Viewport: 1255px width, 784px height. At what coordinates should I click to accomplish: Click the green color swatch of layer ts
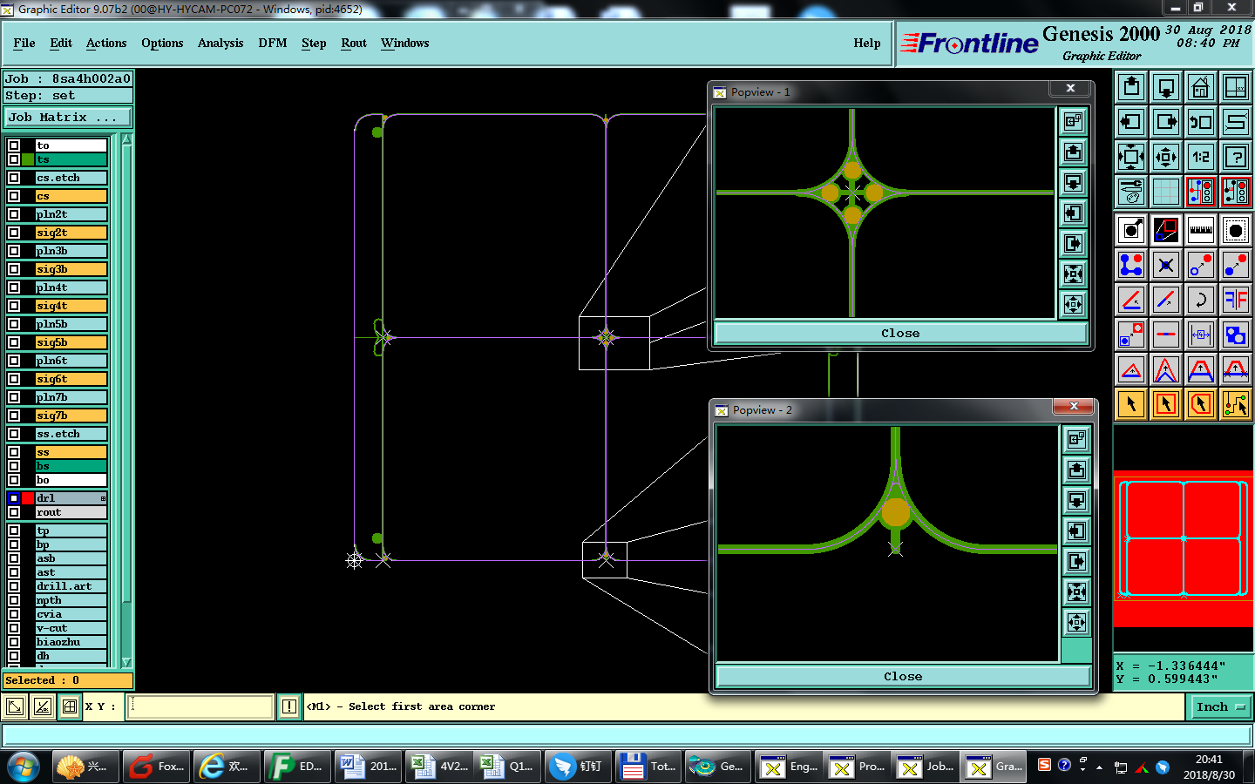click(28, 159)
